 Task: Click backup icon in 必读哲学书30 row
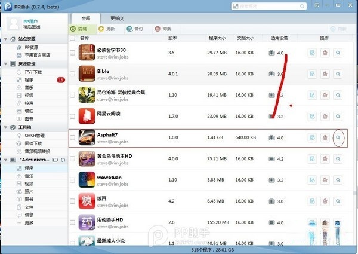(312, 53)
